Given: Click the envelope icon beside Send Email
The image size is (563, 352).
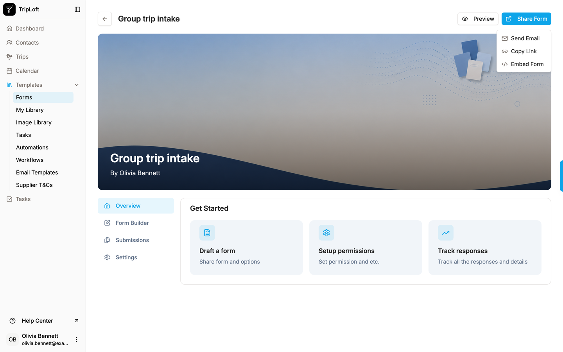Looking at the screenshot, I should pyautogui.click(x=505, y=38).
